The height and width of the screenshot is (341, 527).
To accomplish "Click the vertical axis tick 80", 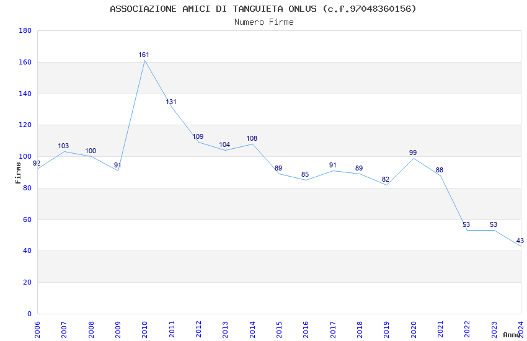I will pyautogui.click(x=27, y=188).
